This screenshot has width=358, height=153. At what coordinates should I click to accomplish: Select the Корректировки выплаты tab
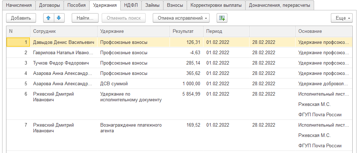pos(216,5)
